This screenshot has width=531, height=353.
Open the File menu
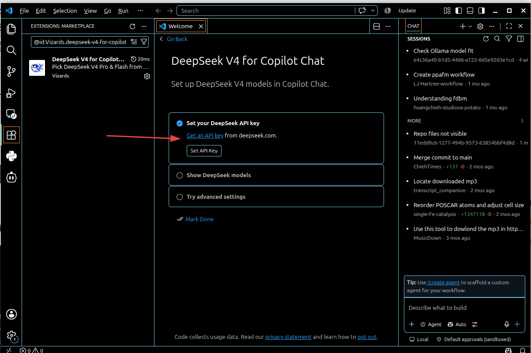pos(24,11)
